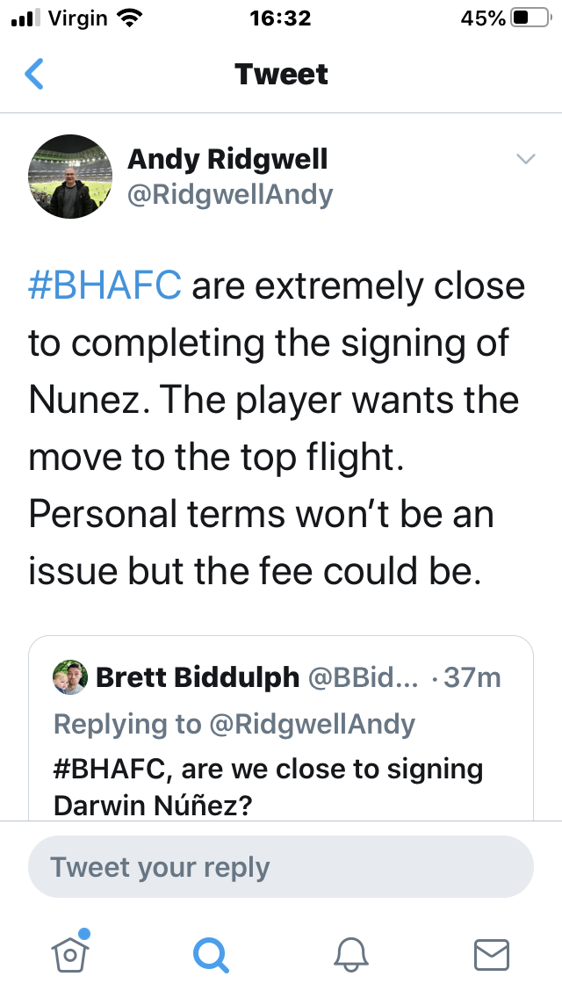Tap the Tweet your reply field
This screenshot has height=998, width=562.
coord(281,867)
